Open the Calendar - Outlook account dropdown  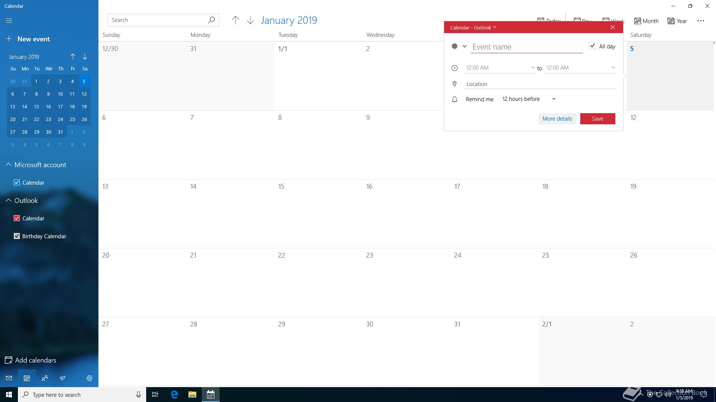473,28
